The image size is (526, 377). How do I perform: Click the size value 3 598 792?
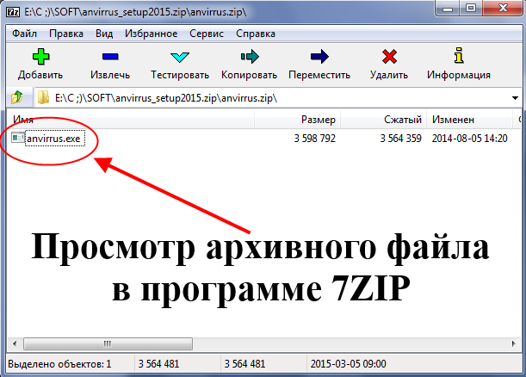315,139
